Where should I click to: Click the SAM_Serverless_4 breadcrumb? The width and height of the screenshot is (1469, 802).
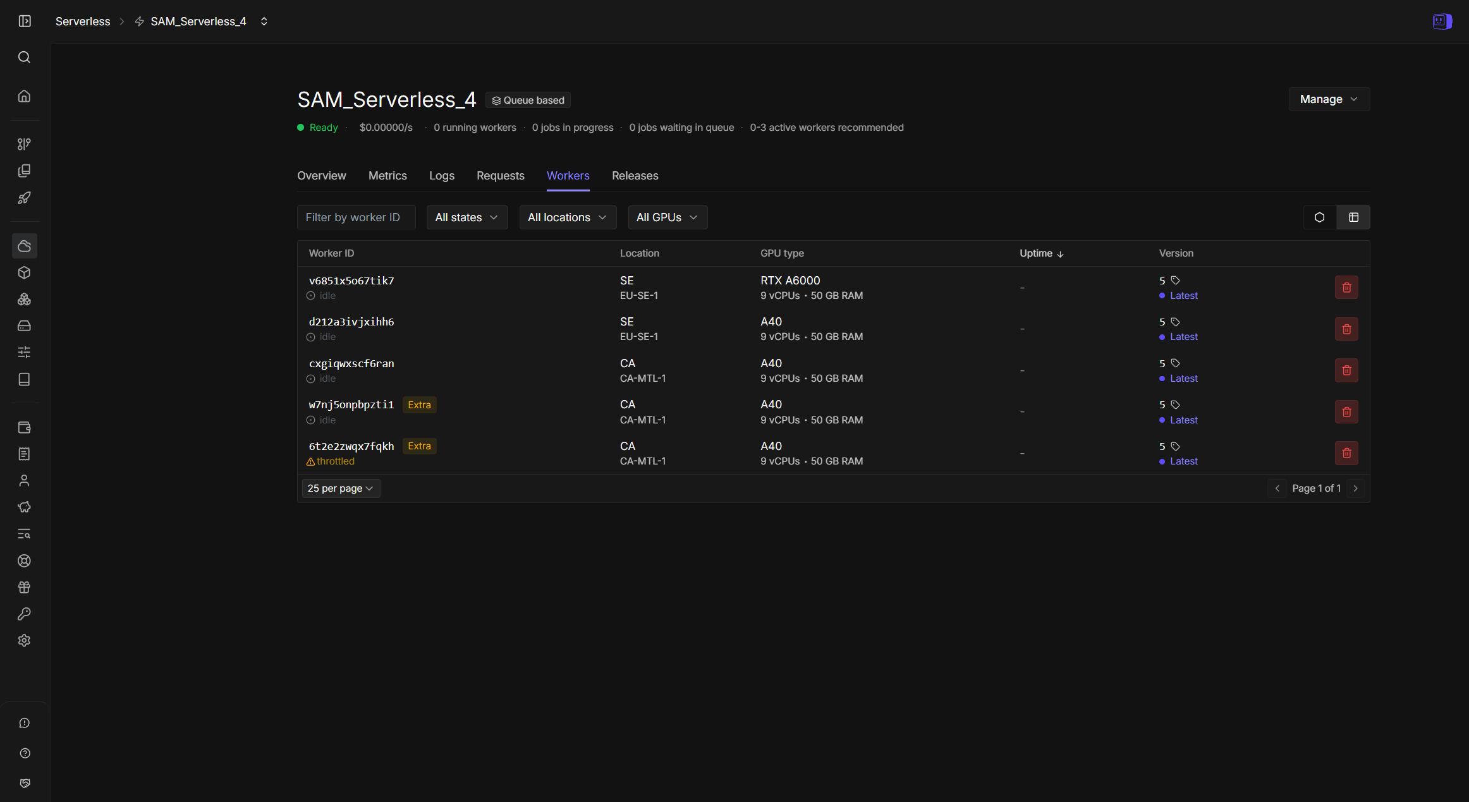[x=198, y=21]
